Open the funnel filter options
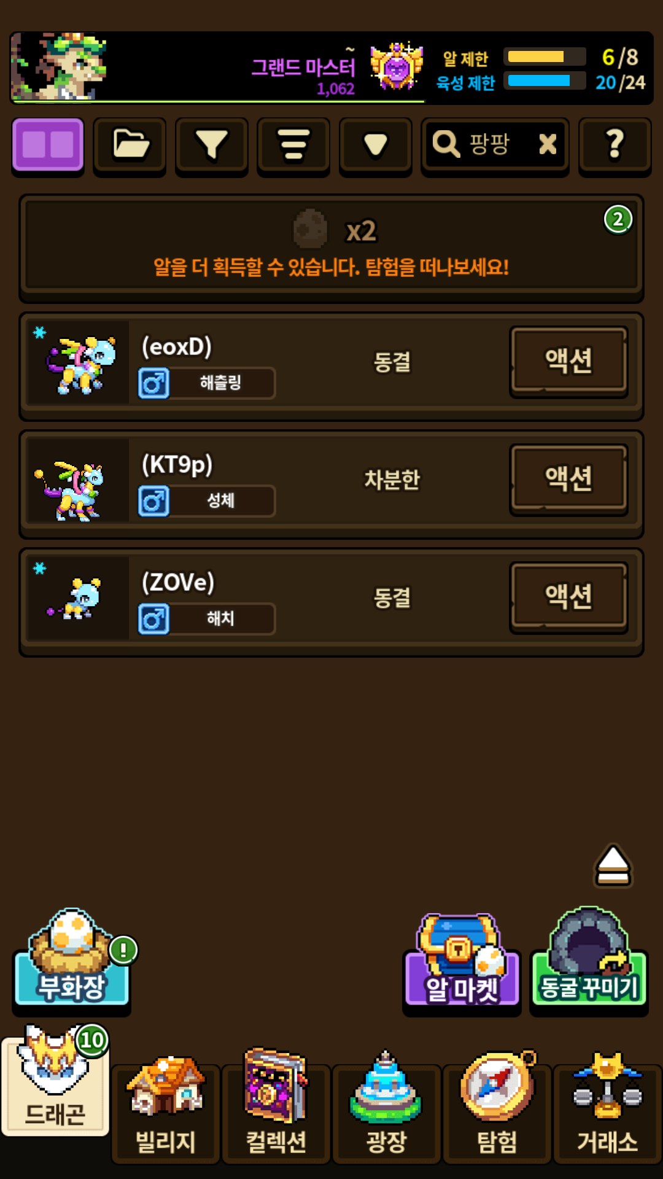Image resolution: width=663 pixels, height=1179 pixels. [x=212, y=145]
